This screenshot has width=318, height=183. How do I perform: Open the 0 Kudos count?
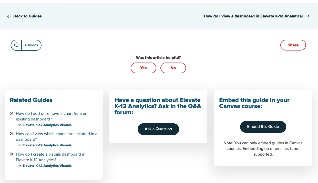[x=31, y=45]
